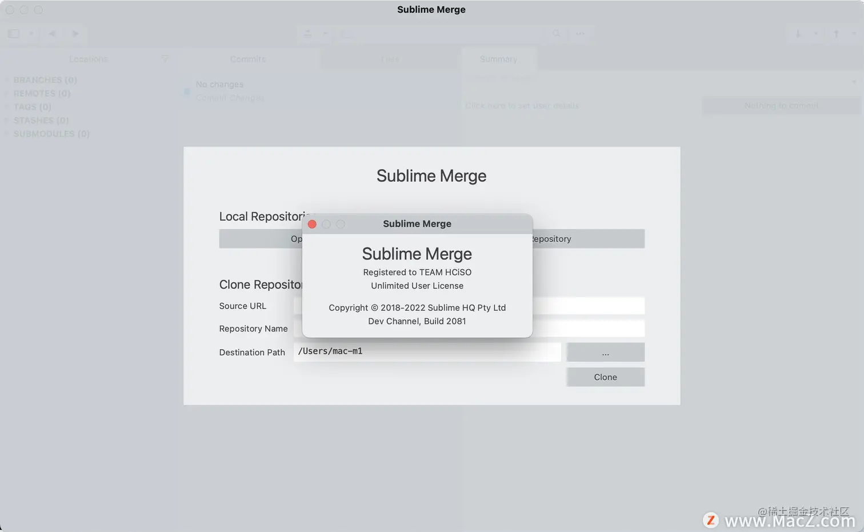Click the magnifier search icon in toolbar
The width and height of the screenshot is (864, 532).
coord(556,34)
